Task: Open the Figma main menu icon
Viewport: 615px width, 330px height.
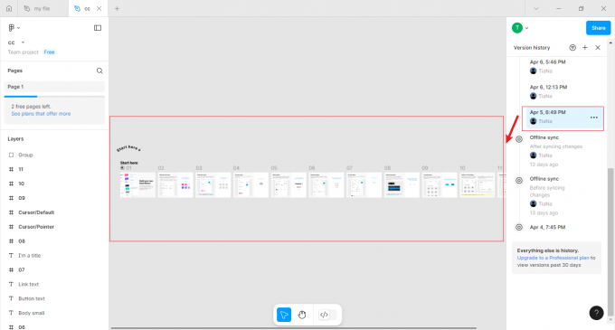Action: pos(14,28)
